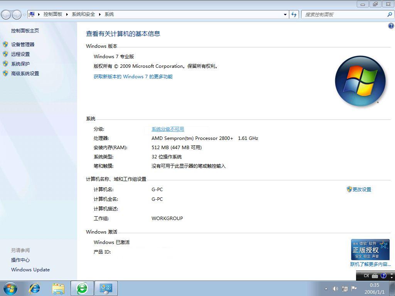Click the computer icon in the address bar
This screenshot has height=296, width=395.
click(32, 14)
